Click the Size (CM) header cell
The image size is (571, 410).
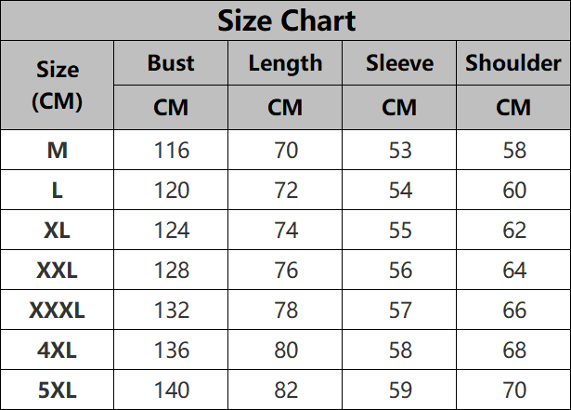[58, 85]
